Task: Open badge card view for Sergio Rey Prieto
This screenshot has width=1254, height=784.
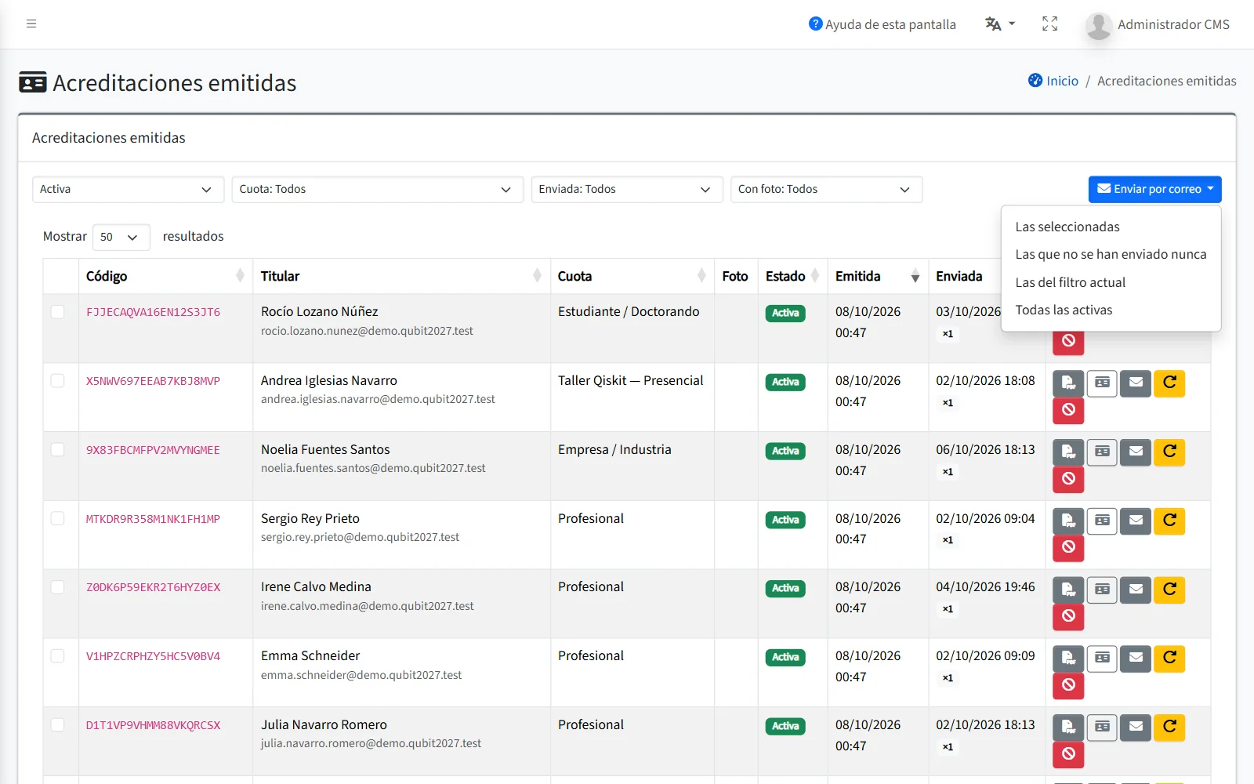Action: click(x=1102, y=521)
